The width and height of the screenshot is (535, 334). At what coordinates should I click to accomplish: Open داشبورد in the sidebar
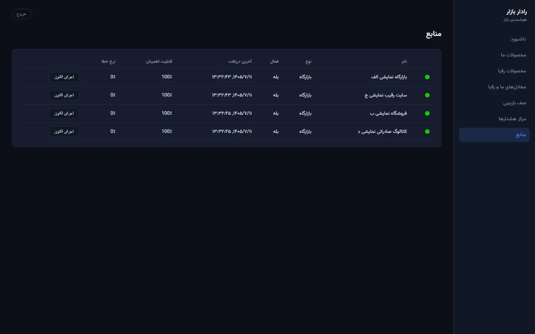(494, 39)
